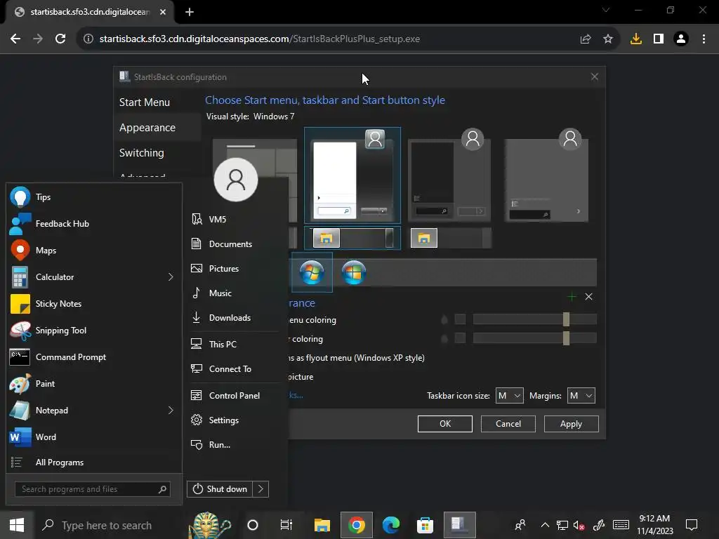Expand the Calculator jump list arrow

[x=171, y=277]
